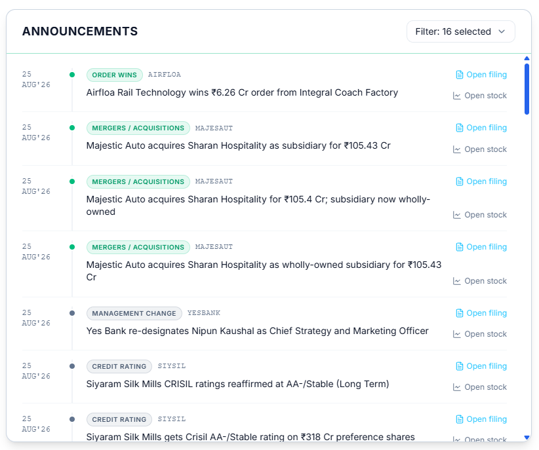Click MERGERS / ACQUISITIONS tag on ₹105.43 Cr subsidiary row
Image resolution: width=539 pixels, height=450 pixels.
point(138,128)
